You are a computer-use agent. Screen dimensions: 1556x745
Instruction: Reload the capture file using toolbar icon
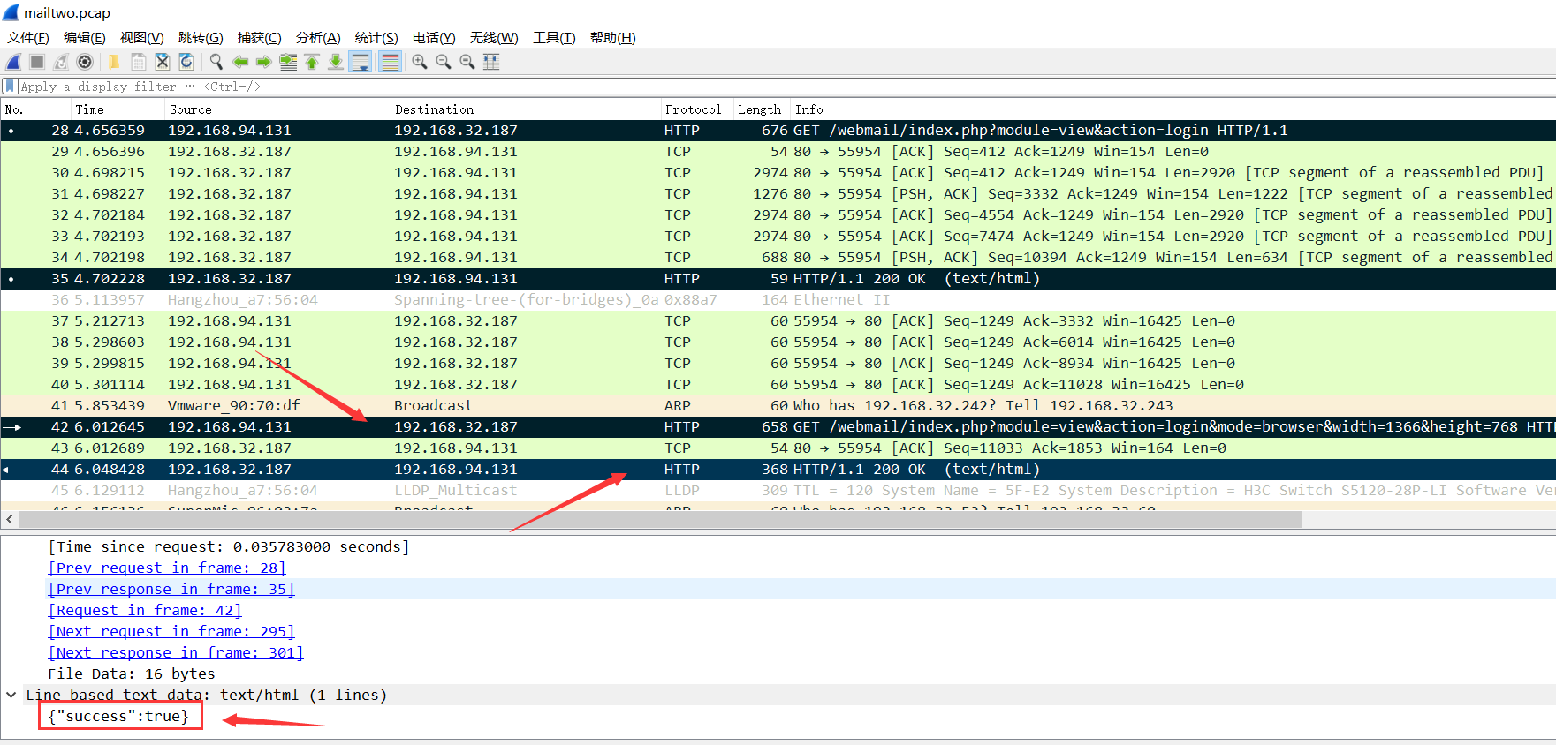[x=186, y=62]
